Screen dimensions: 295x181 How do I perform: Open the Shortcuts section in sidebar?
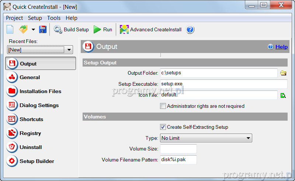point(31,119)
